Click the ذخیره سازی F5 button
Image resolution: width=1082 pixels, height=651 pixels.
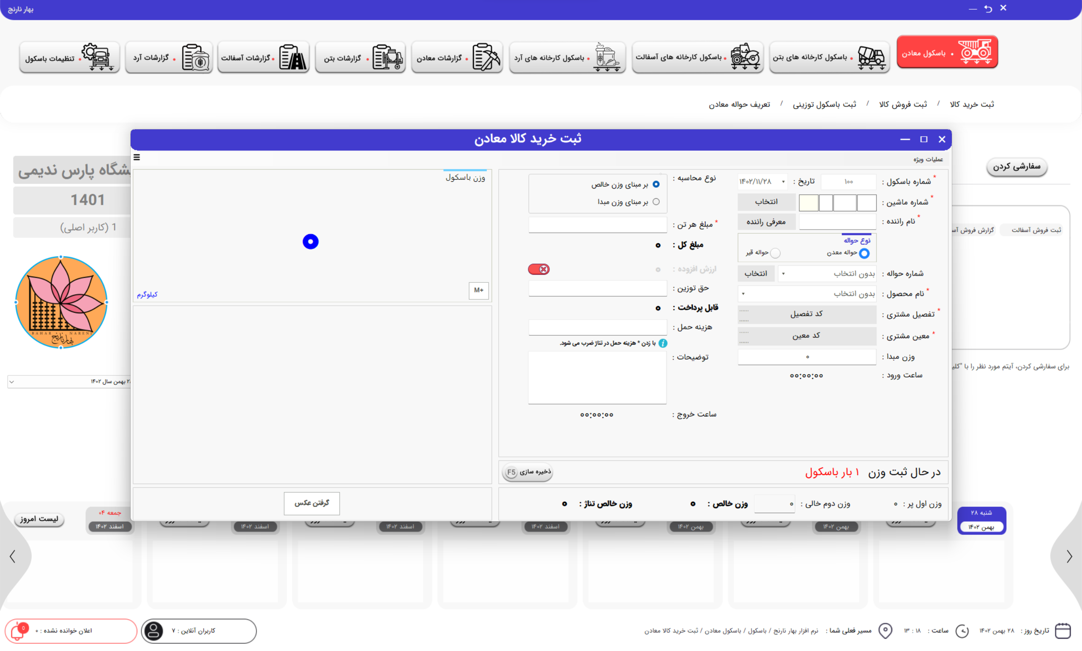[x=527, y=472]
